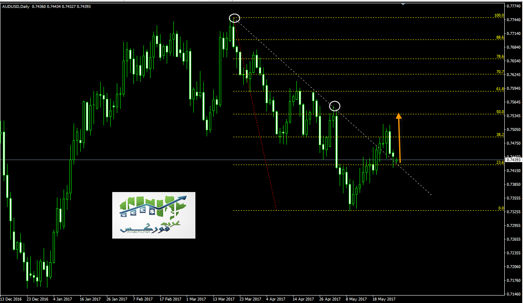Click the 1 Mar 2017 date label

pos(196,299)
